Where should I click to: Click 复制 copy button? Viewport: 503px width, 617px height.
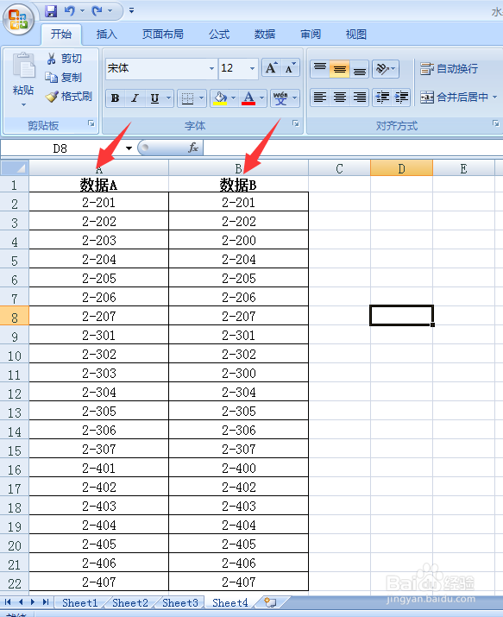tap(63, 77)
